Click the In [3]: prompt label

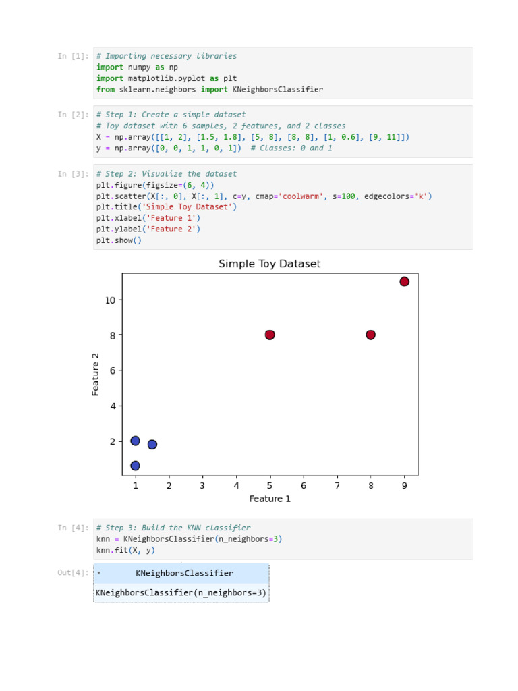pos(73,173)
